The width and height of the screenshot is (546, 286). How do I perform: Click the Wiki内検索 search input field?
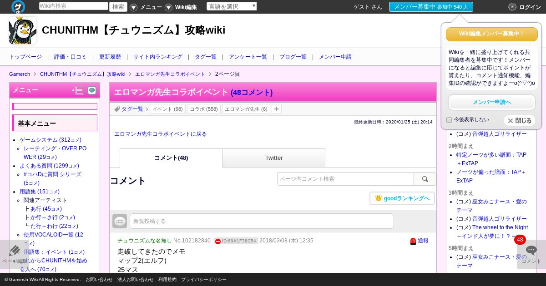click(x=73, y=6)
